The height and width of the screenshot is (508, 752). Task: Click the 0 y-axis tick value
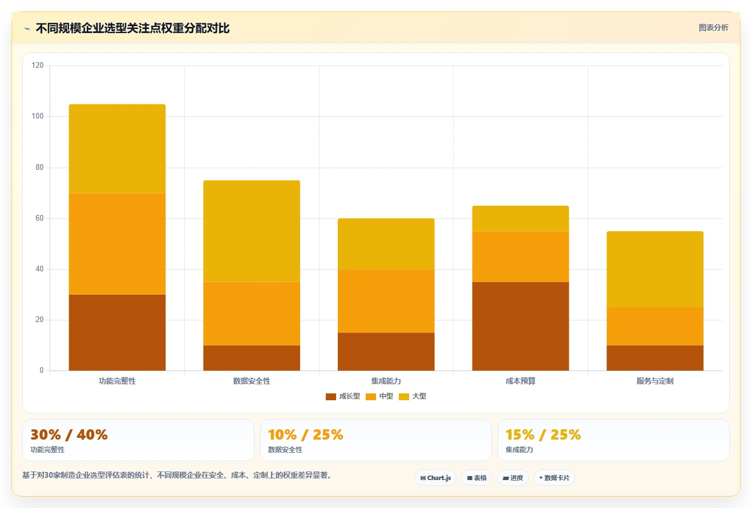[42, 371]
